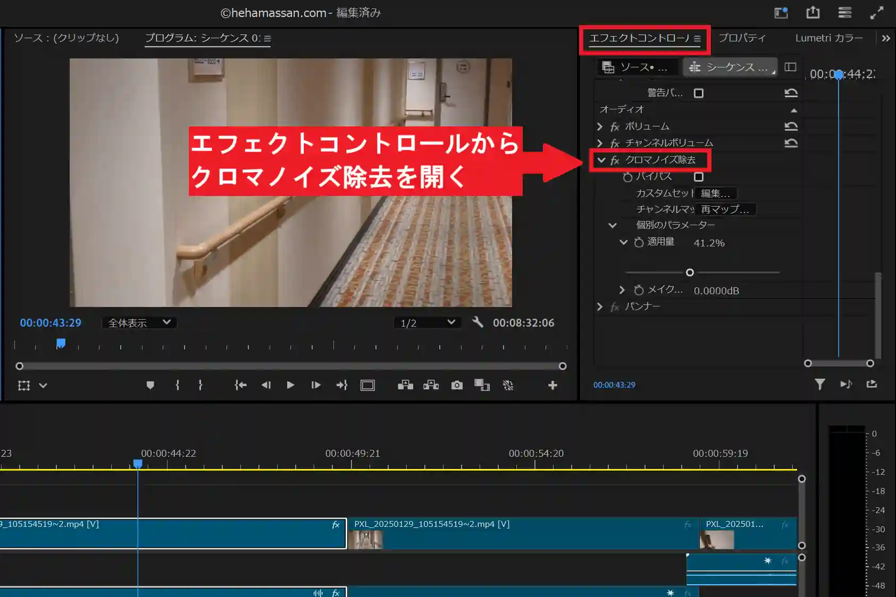
Task: Click the 41.2% amount value
Action: click(709, 243)
